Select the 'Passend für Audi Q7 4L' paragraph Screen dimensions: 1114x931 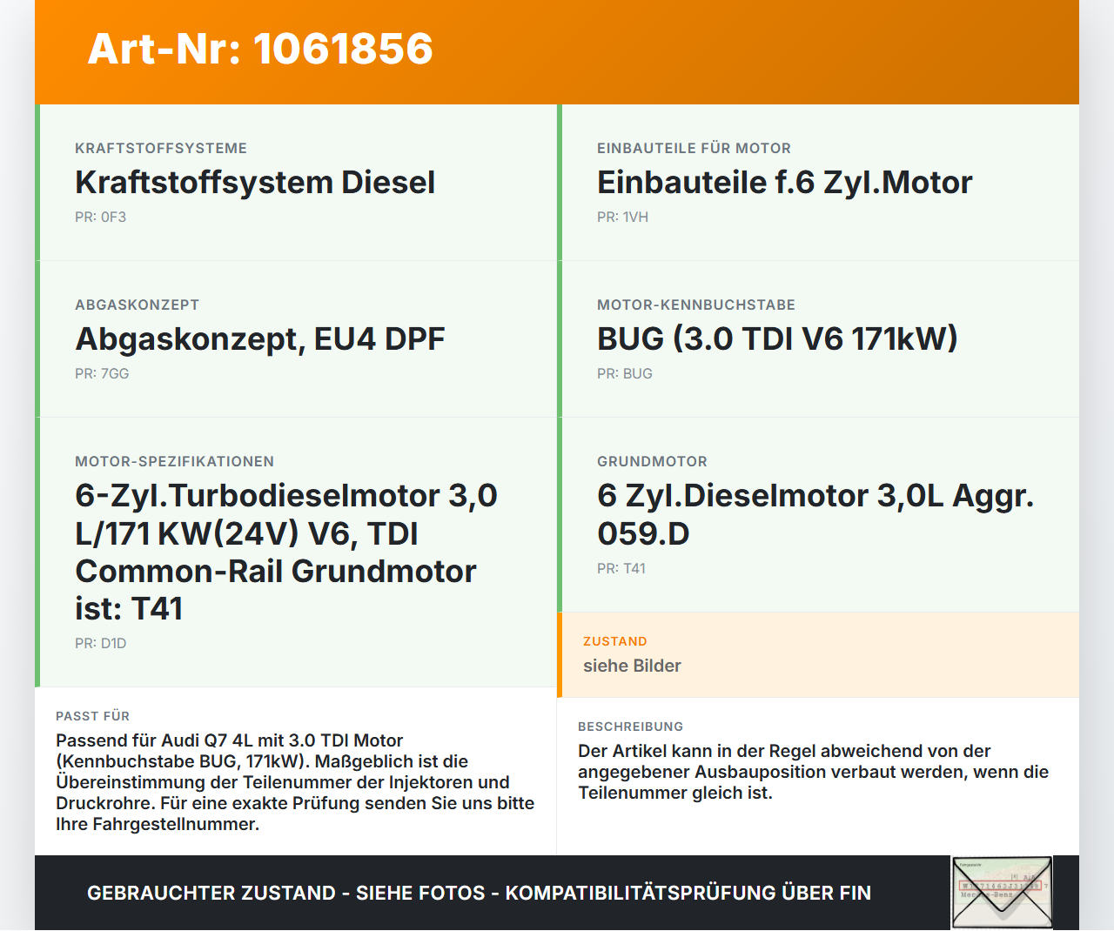(x=295, y=782)
